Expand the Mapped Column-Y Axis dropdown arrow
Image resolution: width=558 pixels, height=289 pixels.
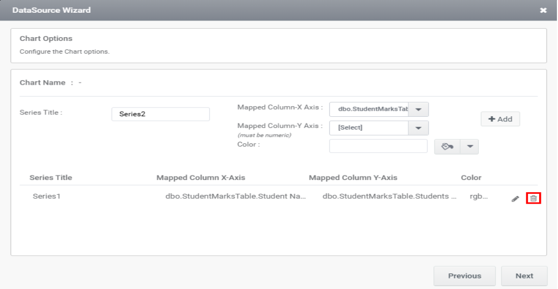(418, 127)
